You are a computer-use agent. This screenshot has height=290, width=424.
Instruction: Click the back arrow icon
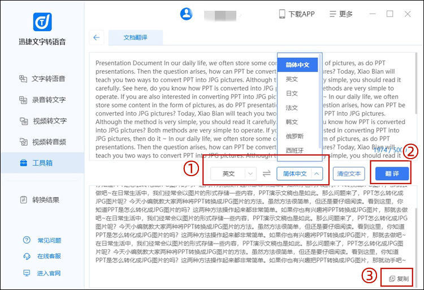coord(96,37)
